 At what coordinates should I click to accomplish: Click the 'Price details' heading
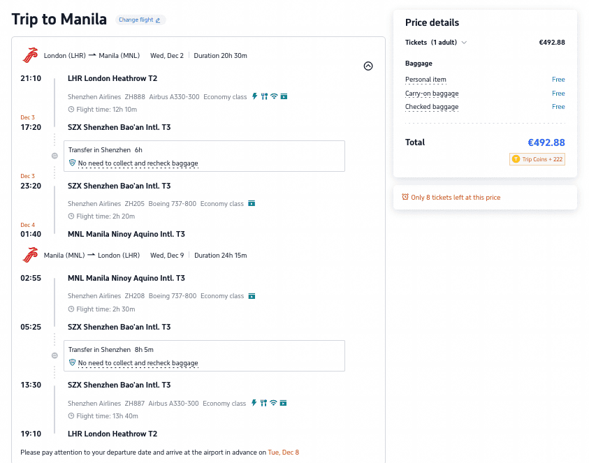pyautogui.click(x=432, y=22)
